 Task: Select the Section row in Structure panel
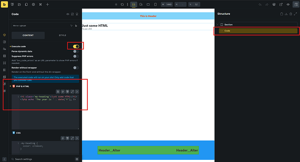click(258, 25)
